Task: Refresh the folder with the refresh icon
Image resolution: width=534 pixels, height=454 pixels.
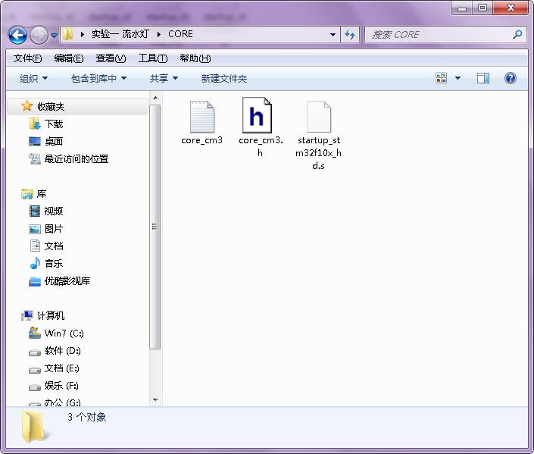Action: pos(350,35)
